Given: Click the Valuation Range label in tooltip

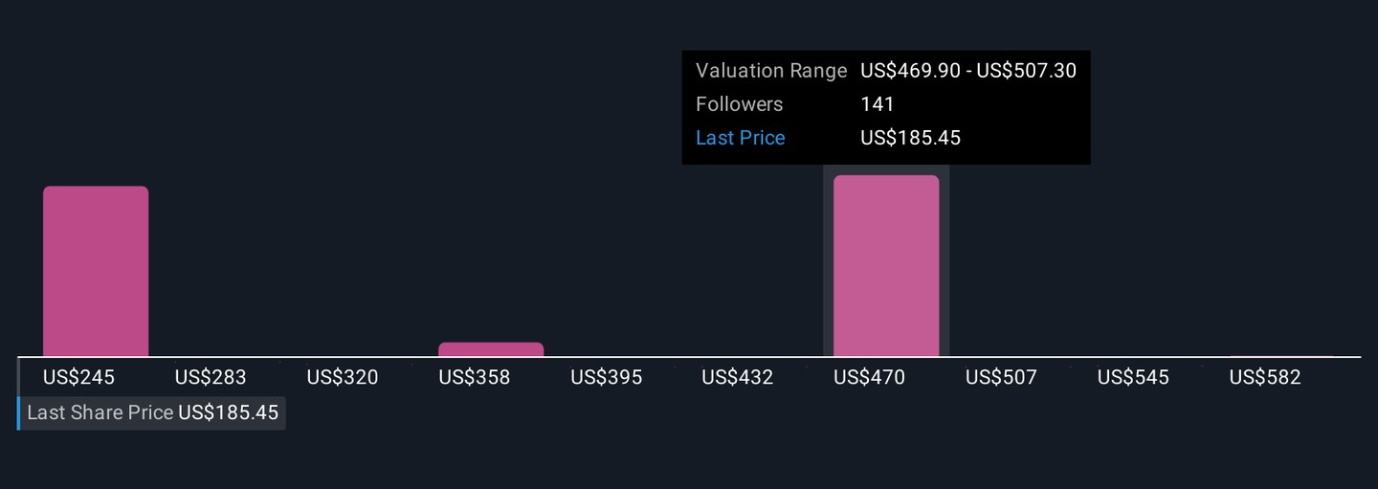Looking at the screenshot, I should [771, 71].
